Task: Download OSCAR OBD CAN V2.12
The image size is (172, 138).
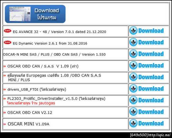Action: click(146, 112)
